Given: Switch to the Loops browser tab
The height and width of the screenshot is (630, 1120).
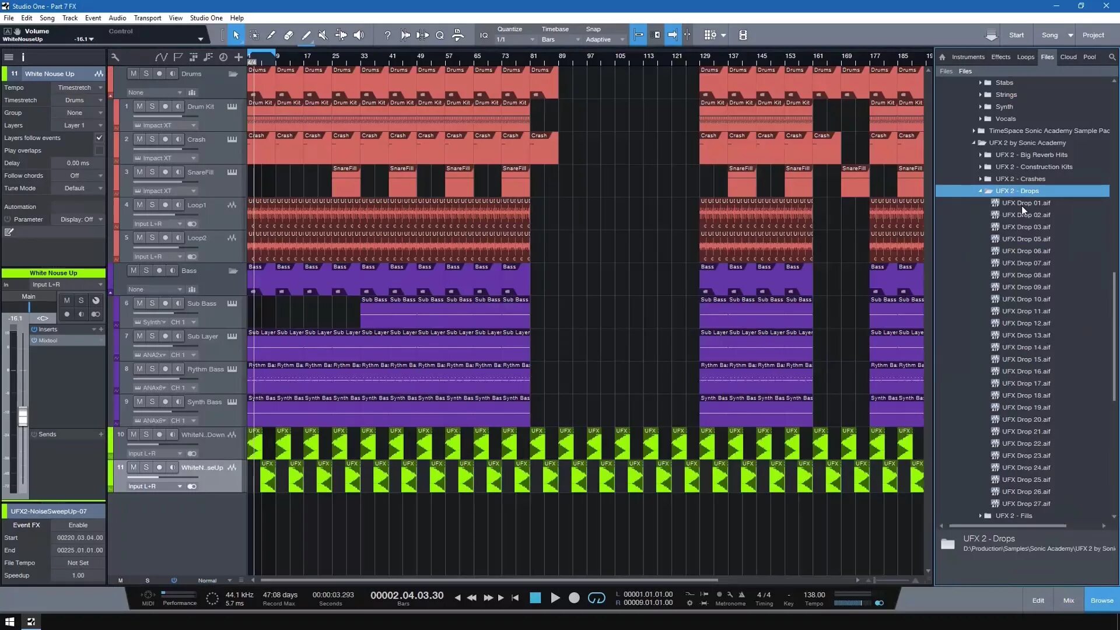Looking at the screenshot, I should pos(1025,57).
